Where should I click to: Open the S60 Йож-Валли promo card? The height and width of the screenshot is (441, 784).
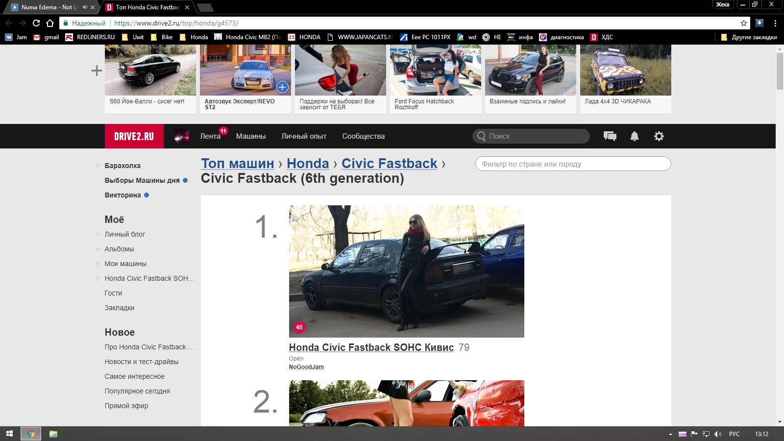coord(150,79)
